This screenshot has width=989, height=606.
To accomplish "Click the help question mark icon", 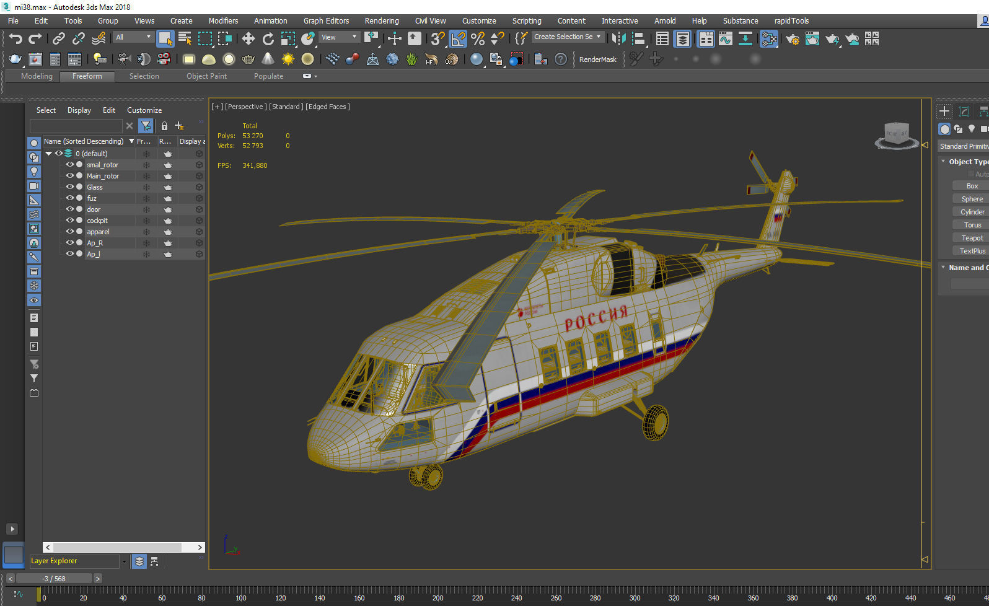I will click(x=560, y=59).
